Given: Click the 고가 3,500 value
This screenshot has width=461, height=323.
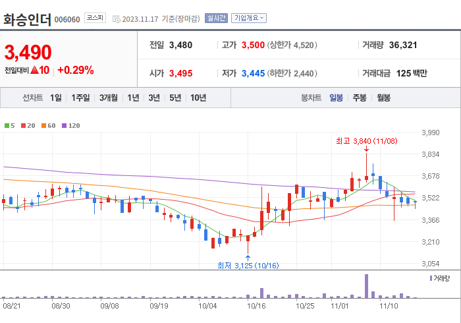Looking at the screenshot, I should (253, 45).
